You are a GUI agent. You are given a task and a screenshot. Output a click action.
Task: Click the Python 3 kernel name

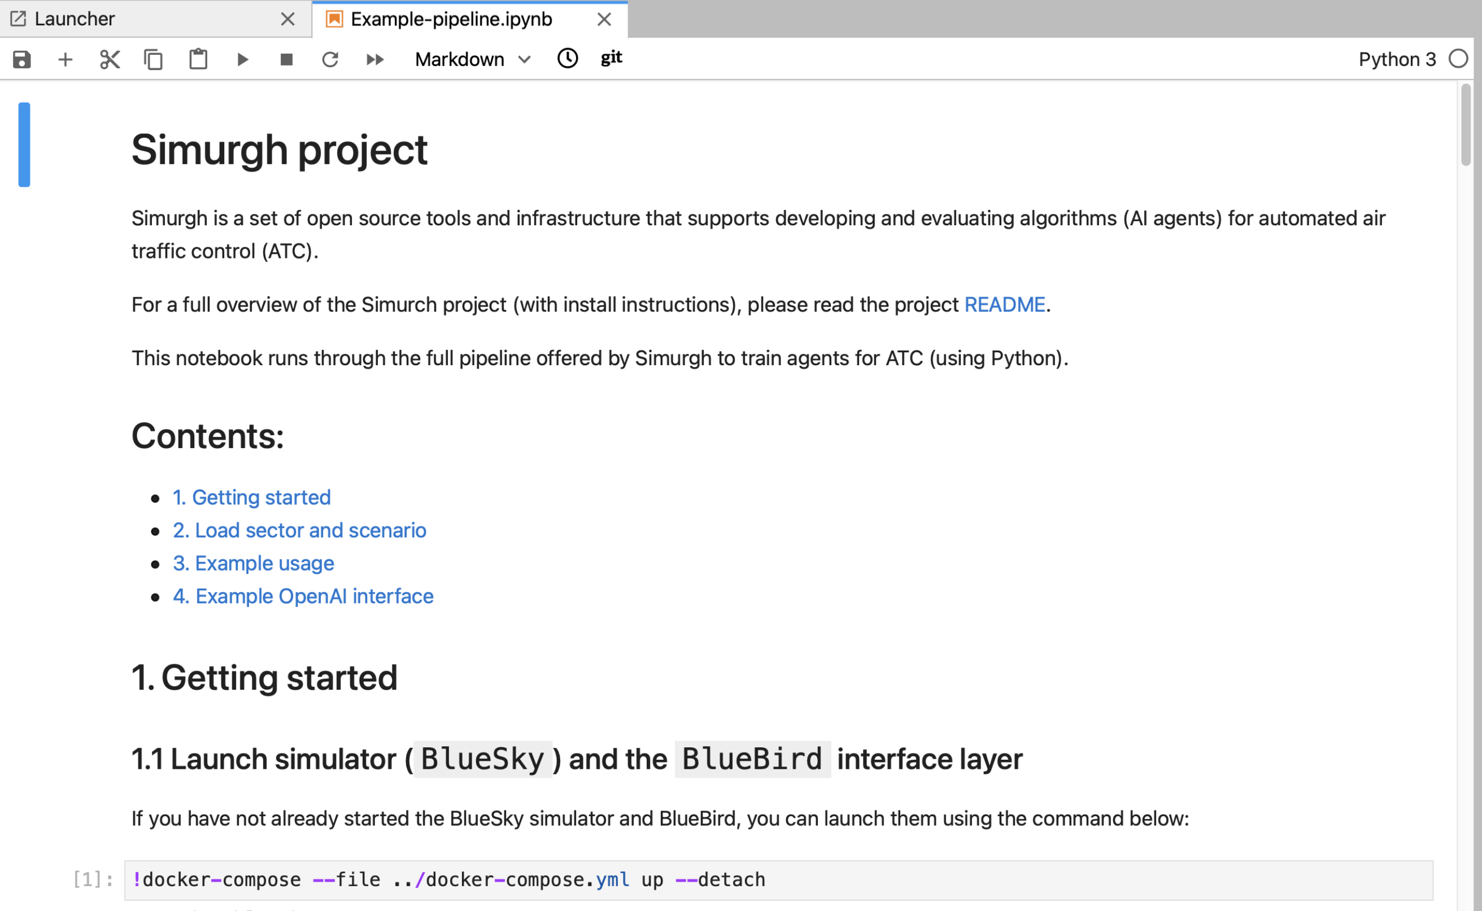click(1397, 59)
